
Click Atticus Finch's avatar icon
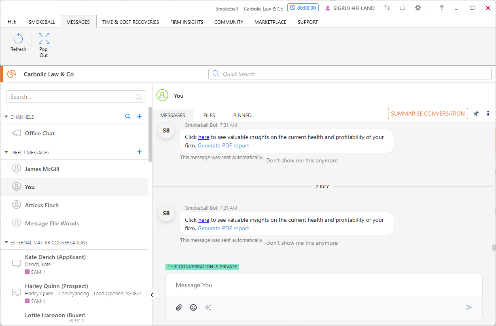tap(17, 205)
